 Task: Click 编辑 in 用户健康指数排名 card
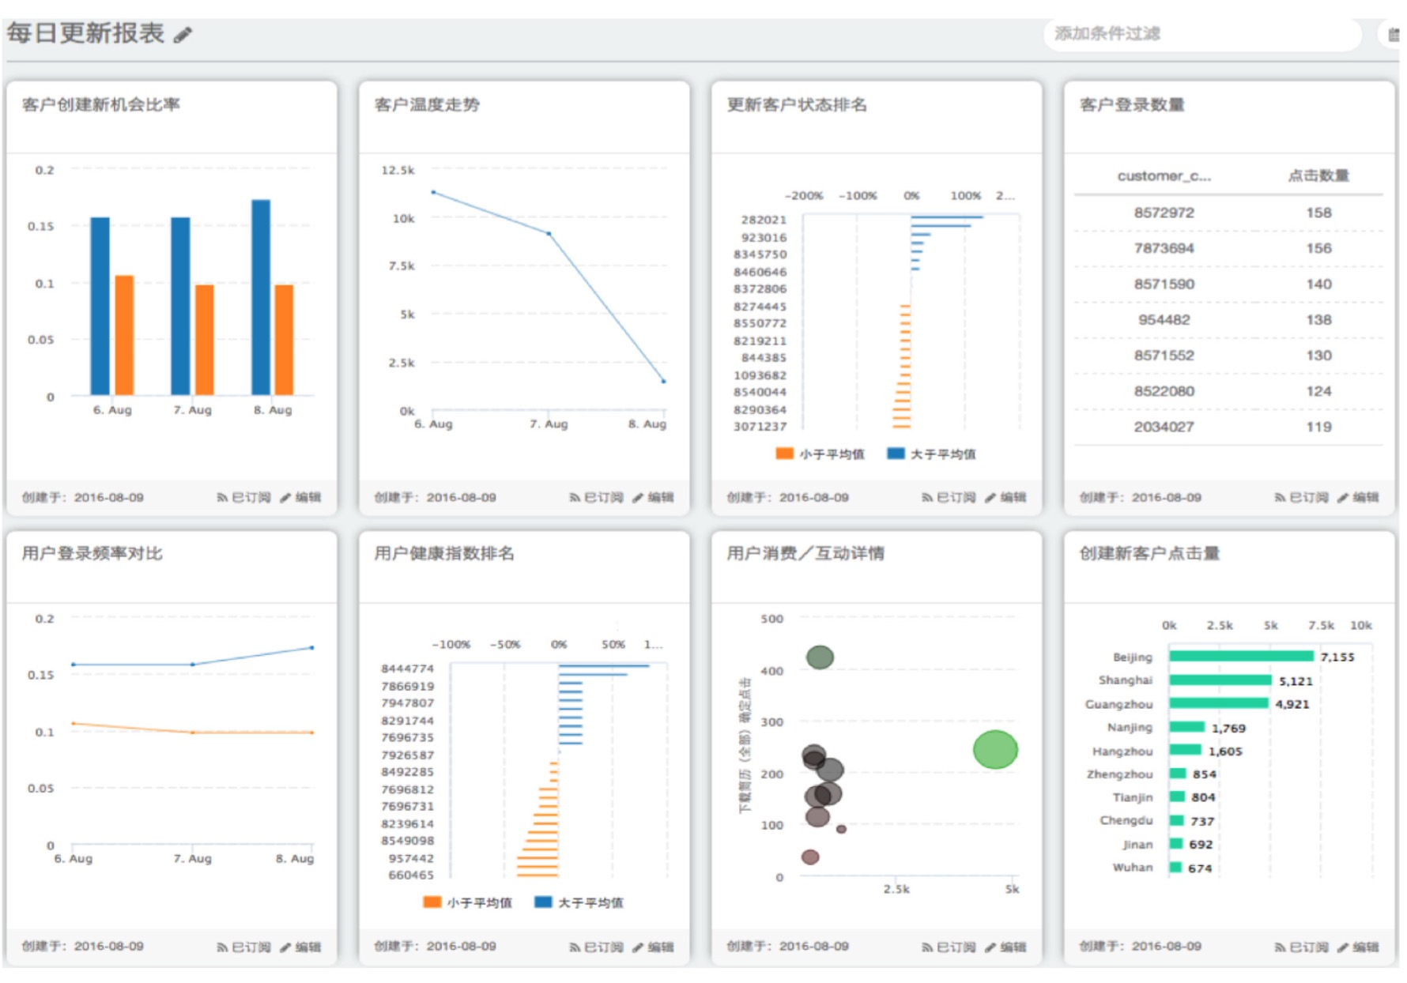coord(653,947)
